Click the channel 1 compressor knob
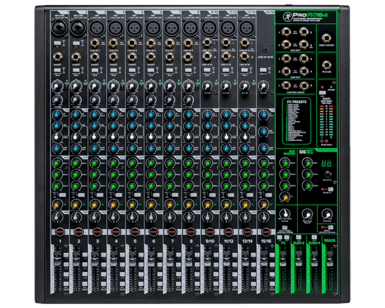 tap(56, 99)
